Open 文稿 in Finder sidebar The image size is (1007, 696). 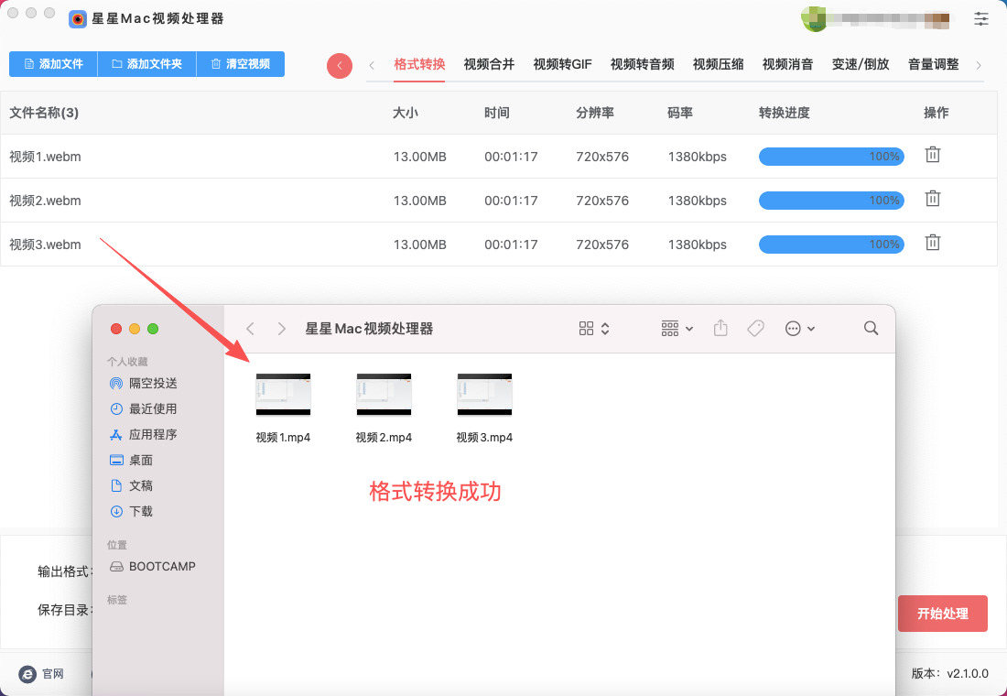pyautogui.click(x=131, y=486)
